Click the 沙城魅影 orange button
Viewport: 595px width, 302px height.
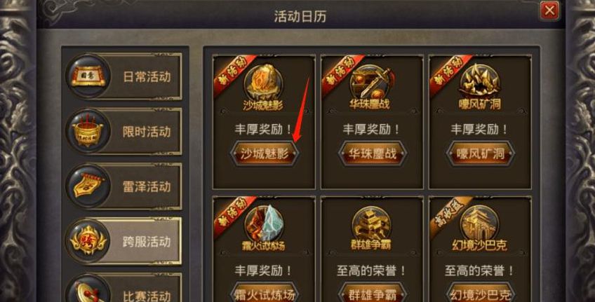pos(265,153)
